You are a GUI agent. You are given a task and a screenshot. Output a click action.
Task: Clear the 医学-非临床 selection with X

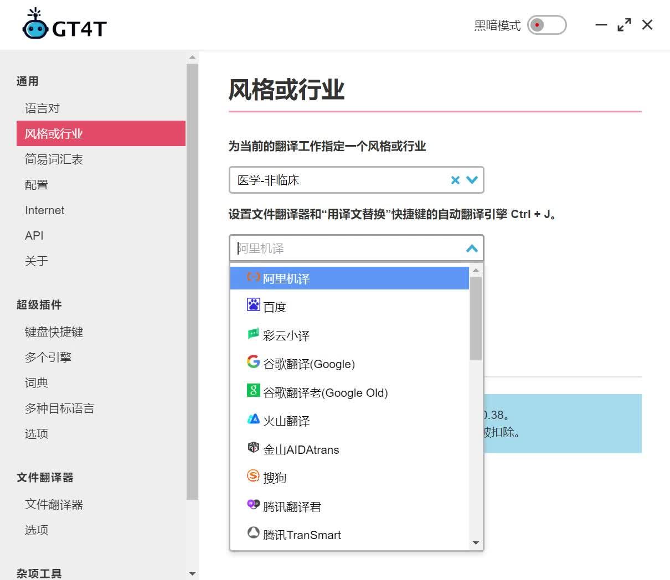[455, 180]
